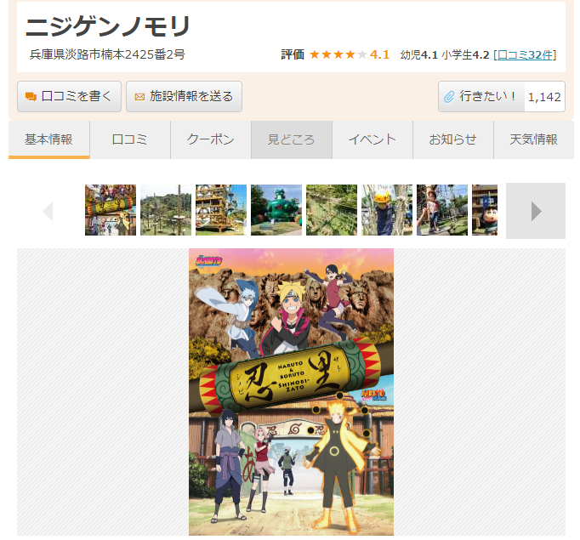
Task: Switch to the 口コミ tab
Action: (130, 139)
